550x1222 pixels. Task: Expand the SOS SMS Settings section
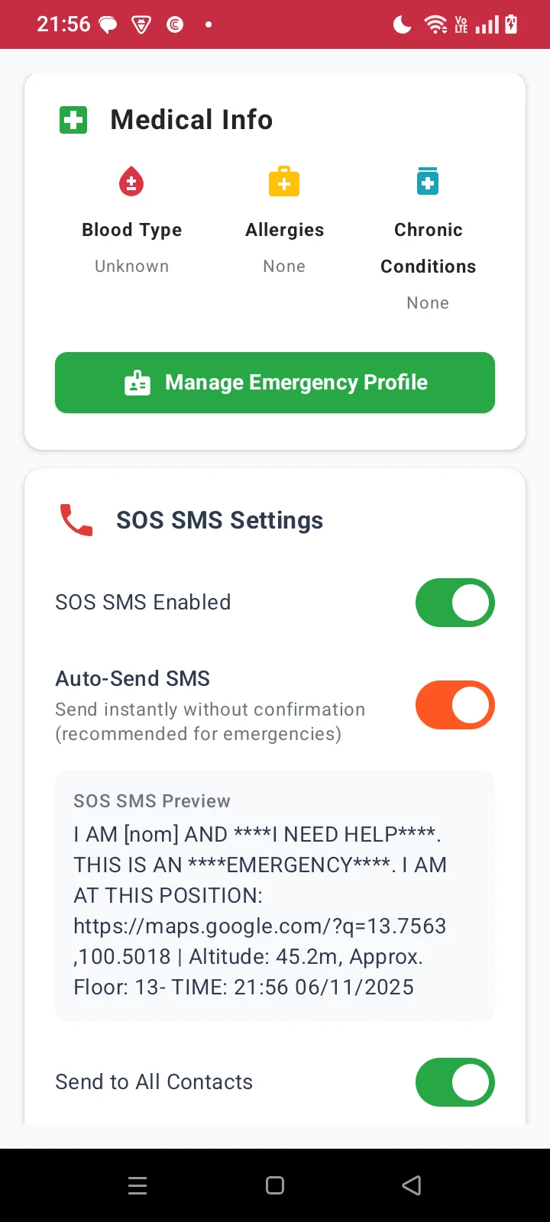[219, 520]
